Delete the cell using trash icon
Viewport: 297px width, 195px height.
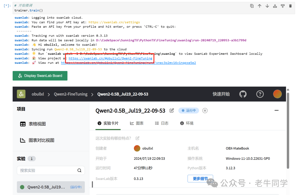pyautogui.click(x=290, y=6)
